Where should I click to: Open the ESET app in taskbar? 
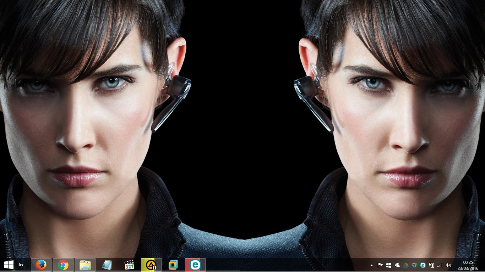point(195,265)
